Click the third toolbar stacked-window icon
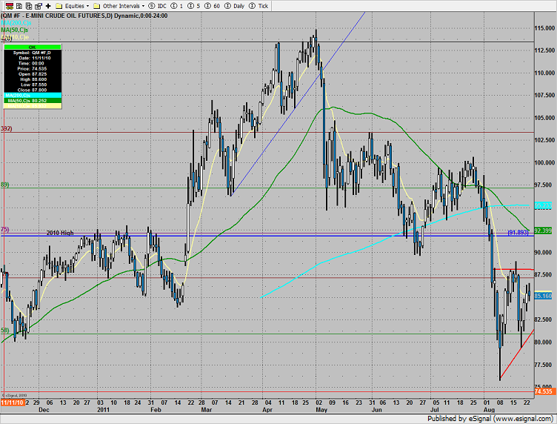 point(29,6)
